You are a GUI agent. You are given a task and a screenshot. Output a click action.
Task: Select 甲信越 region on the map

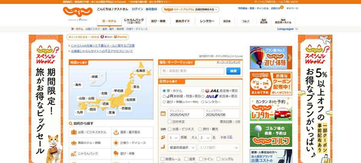[x=118, y=91]
